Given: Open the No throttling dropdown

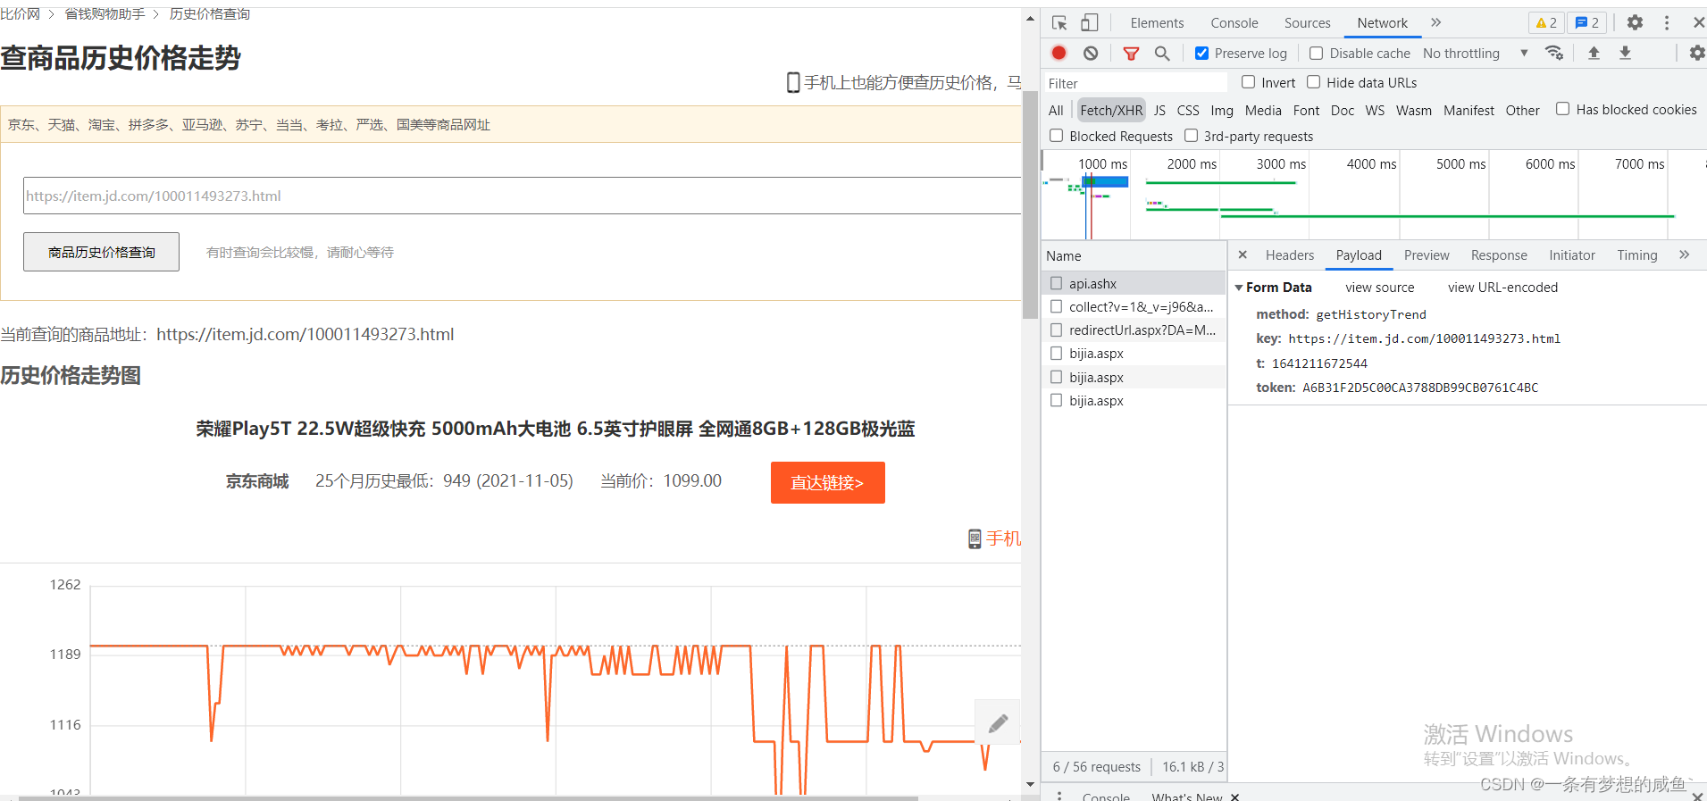Looking at the screenshot, I should pos(1475,54).
